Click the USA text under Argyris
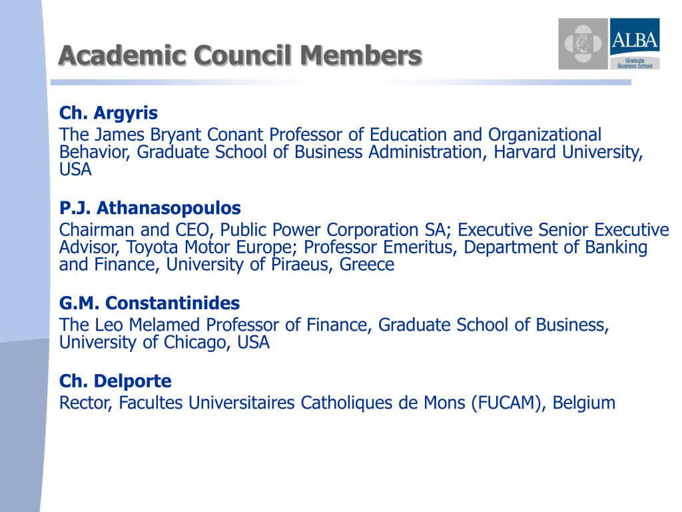 click(x=75, y=169)
